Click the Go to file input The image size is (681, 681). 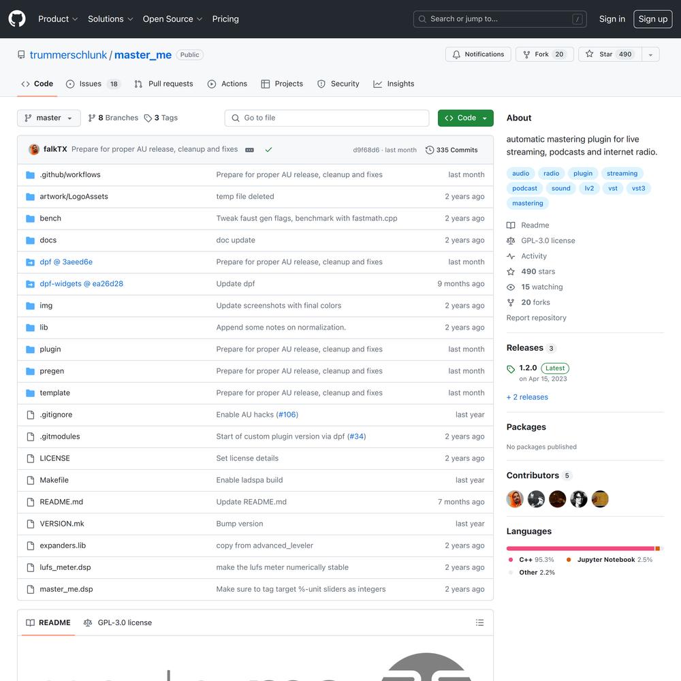click(x=327, y=118)
